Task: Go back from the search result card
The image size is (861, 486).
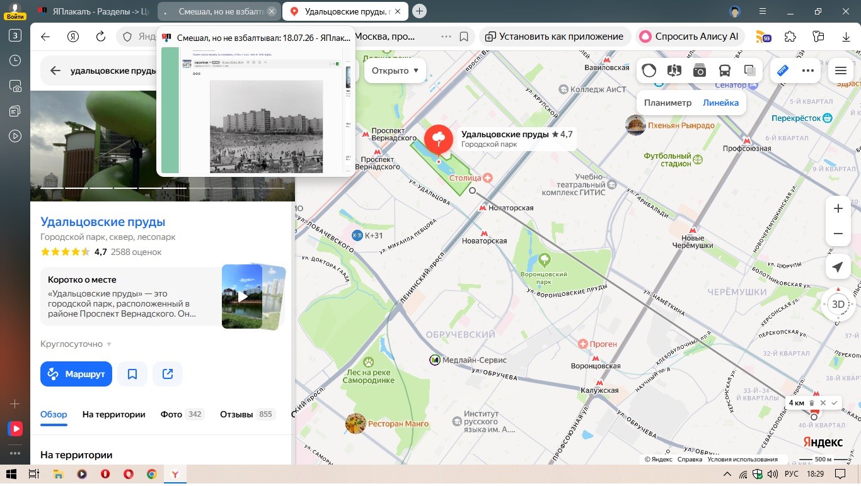Action: coord(55,71)
